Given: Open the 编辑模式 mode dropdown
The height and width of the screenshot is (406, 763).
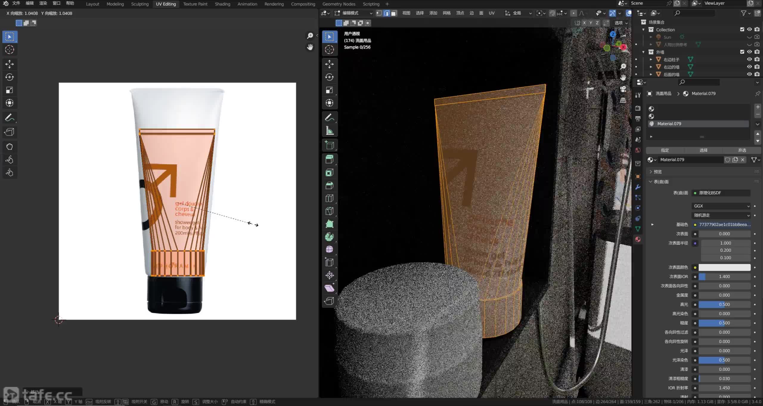Looking at the screenshot, I should pos(353,13).
